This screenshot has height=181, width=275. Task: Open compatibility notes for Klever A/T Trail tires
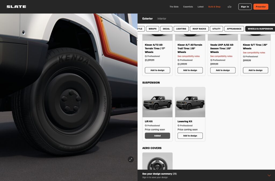(189, 56)
